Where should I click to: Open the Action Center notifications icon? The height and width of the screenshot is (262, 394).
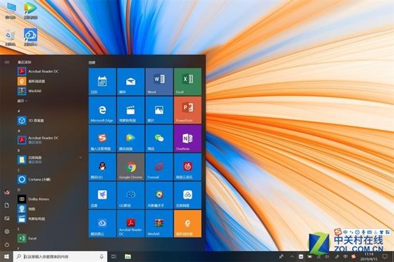(385, 256)
